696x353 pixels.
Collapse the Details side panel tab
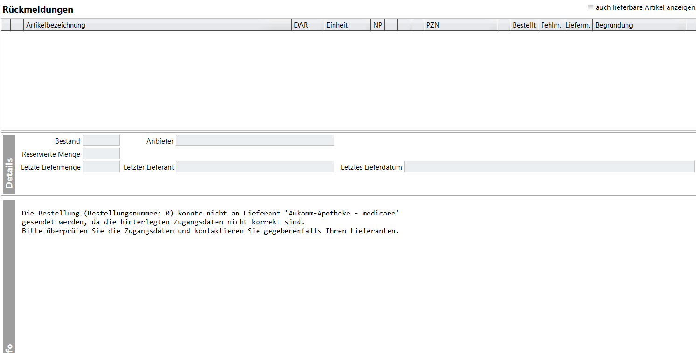[x=9, y=164]
